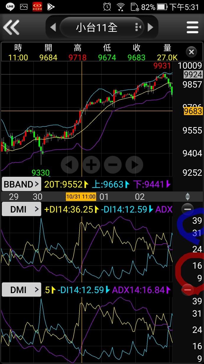Tap the up-down resize arrows by date axis
This screenshot has height=364, width=204.
pos(187,197)
